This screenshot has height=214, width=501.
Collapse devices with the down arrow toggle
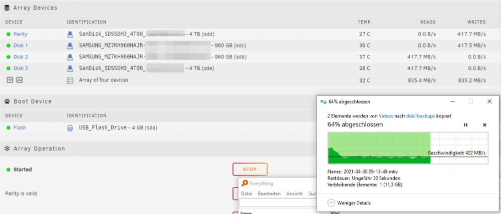pos(10,80)
